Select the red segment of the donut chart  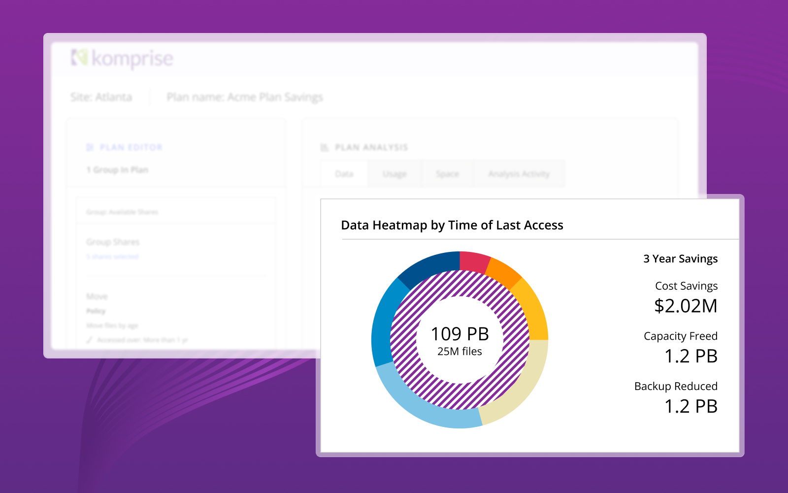tap(473, 261)
